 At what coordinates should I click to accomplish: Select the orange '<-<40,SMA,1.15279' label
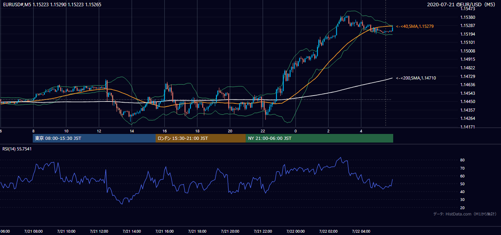coord(415,26)
